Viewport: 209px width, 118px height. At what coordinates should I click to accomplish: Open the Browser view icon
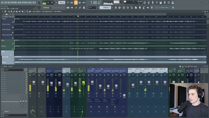pyautogui.click(x=132, y=8)
